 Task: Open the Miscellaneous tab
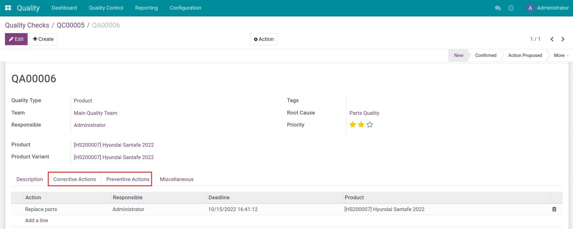[x=177, y=179]
